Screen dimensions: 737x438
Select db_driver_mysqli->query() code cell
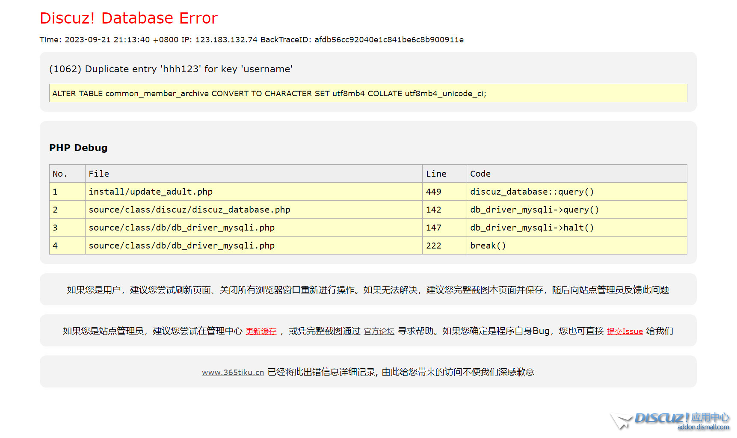[577, 210]
